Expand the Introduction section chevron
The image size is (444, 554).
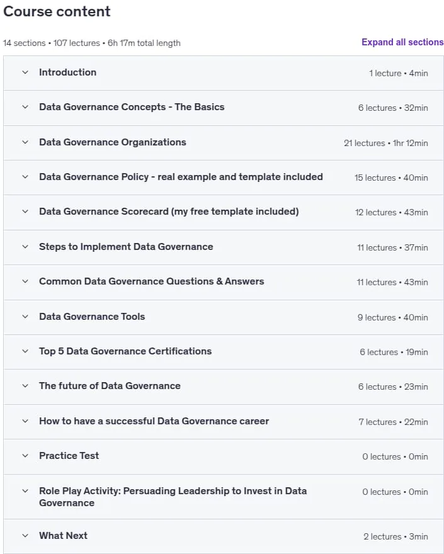pos(25,72)
